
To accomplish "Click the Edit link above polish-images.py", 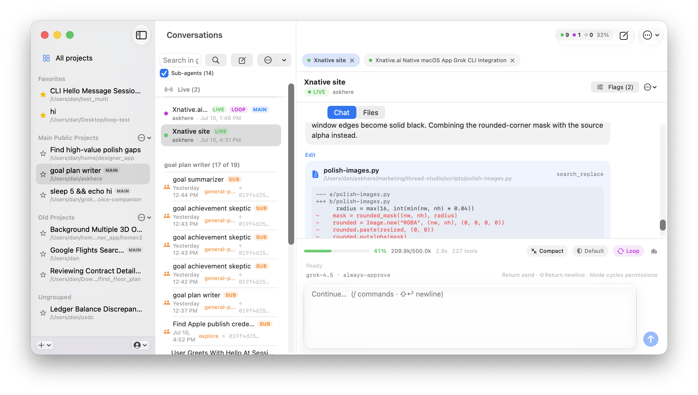I will 310,155.
